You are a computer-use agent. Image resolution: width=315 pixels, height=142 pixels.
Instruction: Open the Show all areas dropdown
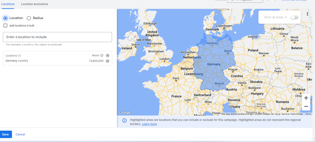coord(275,17)
